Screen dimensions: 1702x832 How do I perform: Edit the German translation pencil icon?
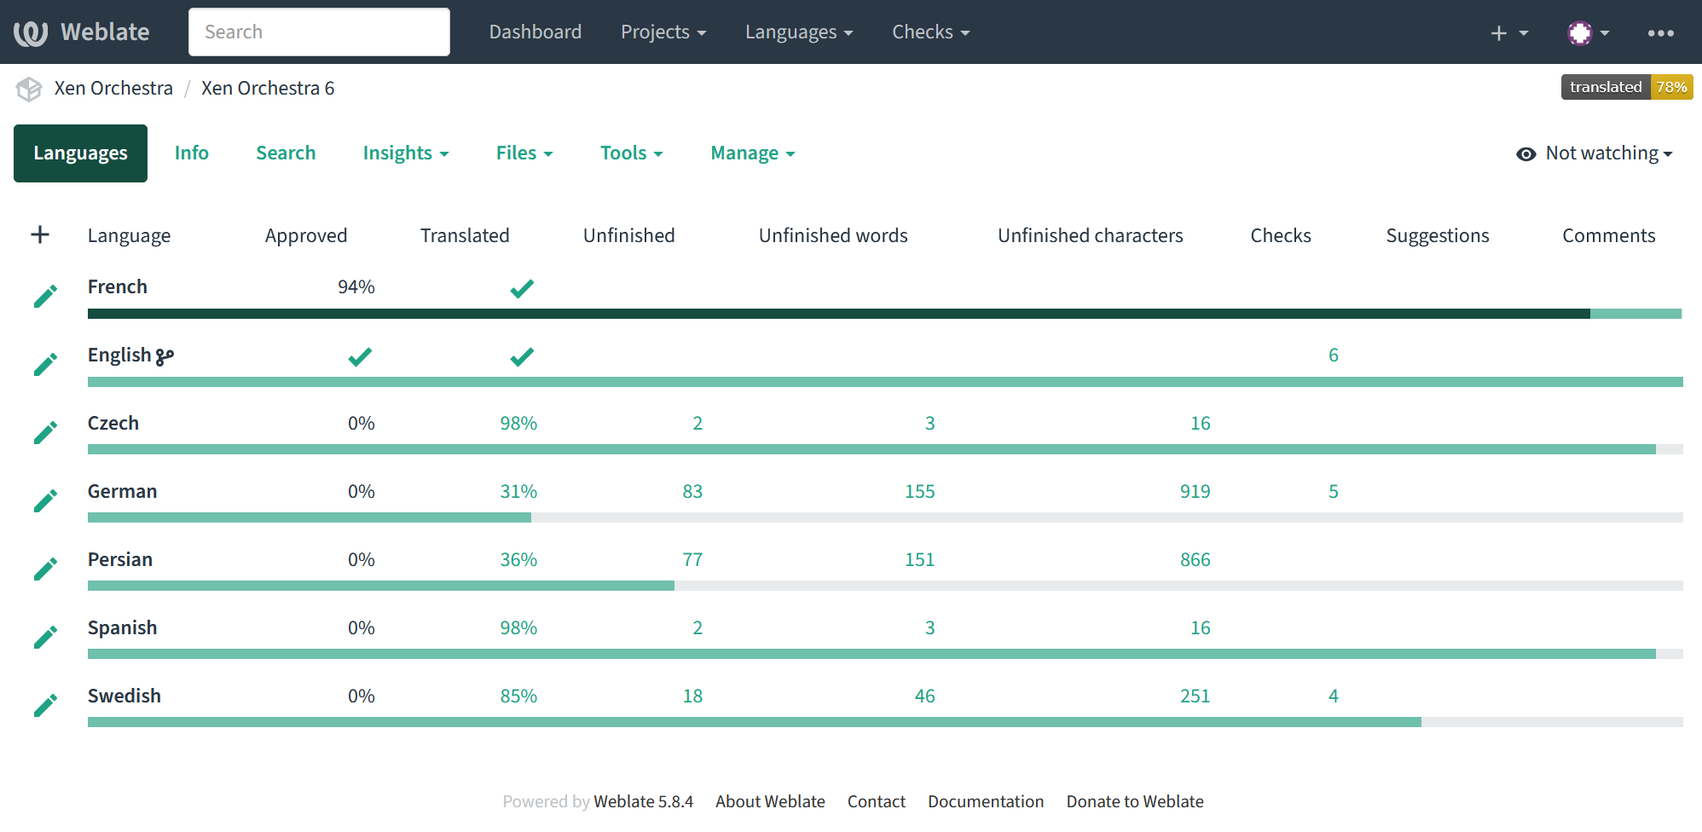(x=45, y=500)
